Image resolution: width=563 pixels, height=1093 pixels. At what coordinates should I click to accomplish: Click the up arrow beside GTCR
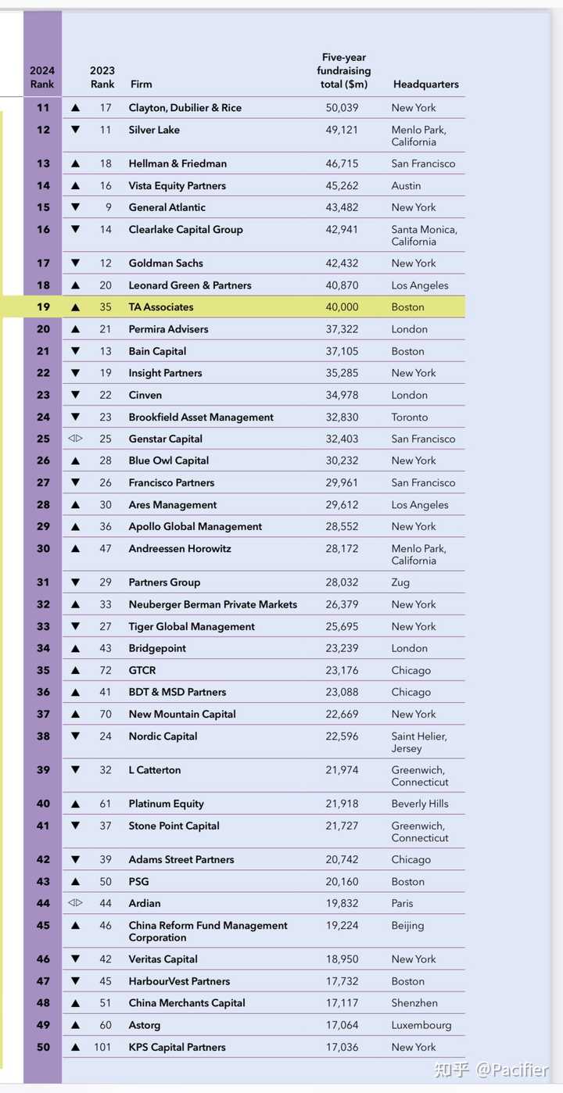pyautogui.click(x=75, y=670)
